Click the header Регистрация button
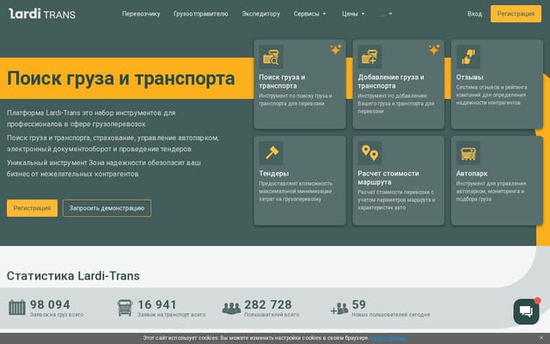The image size is (550, 344). point(516,14)
